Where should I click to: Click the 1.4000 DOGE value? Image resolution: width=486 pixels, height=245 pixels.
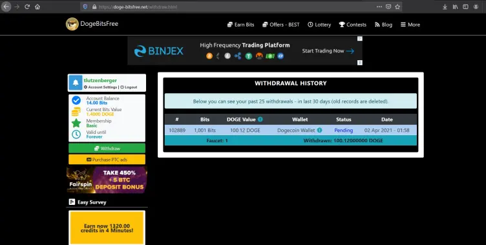tap(100, 114)
